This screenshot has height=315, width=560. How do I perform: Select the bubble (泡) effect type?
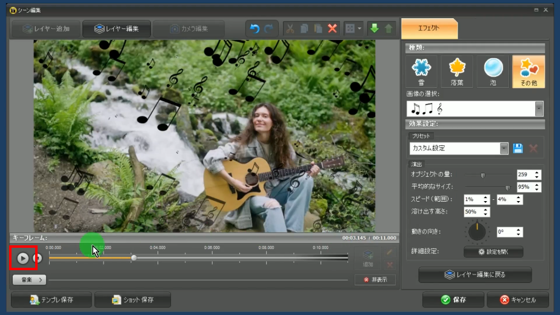click(x=493, y=71)
